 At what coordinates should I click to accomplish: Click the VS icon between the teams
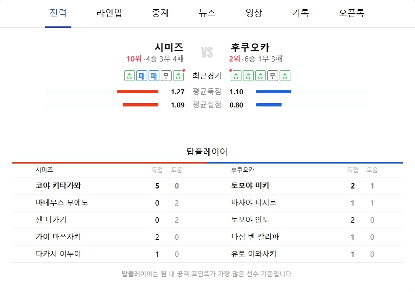tap(207, 53)
